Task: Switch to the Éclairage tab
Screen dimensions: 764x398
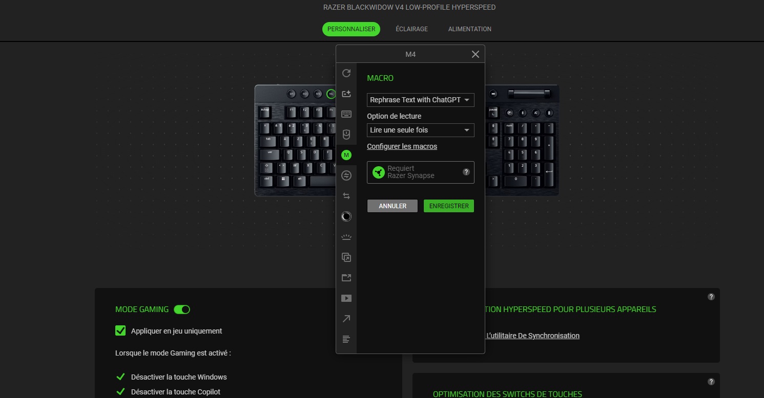Action: 411,29
